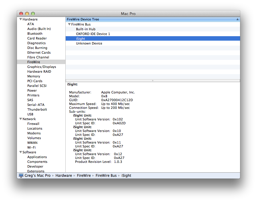Select Wi-Fi under Network
Image resolution: width=257 pixels, height=202 pixels.
(x=31, y=147)
